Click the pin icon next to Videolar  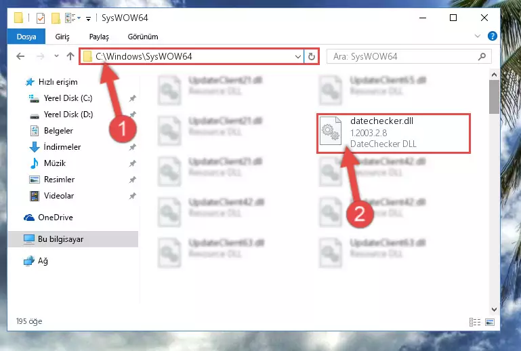click(132, 196)
